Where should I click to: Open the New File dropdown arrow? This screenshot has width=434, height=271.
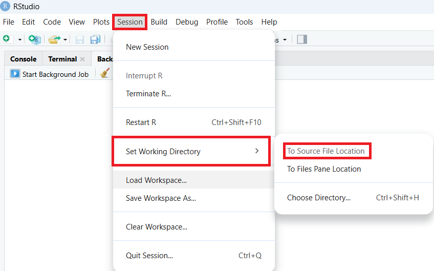tap(19, 39)
